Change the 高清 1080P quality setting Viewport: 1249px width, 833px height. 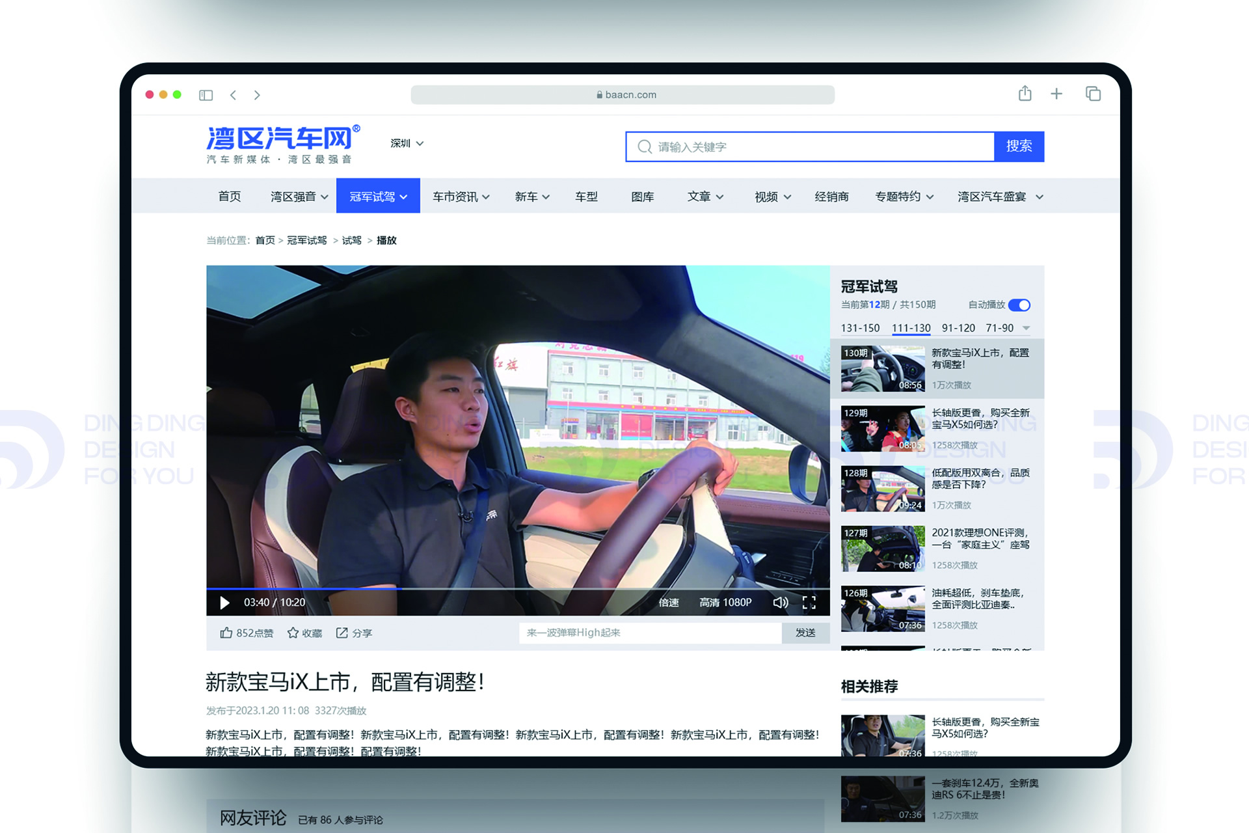tap(725, 603)
